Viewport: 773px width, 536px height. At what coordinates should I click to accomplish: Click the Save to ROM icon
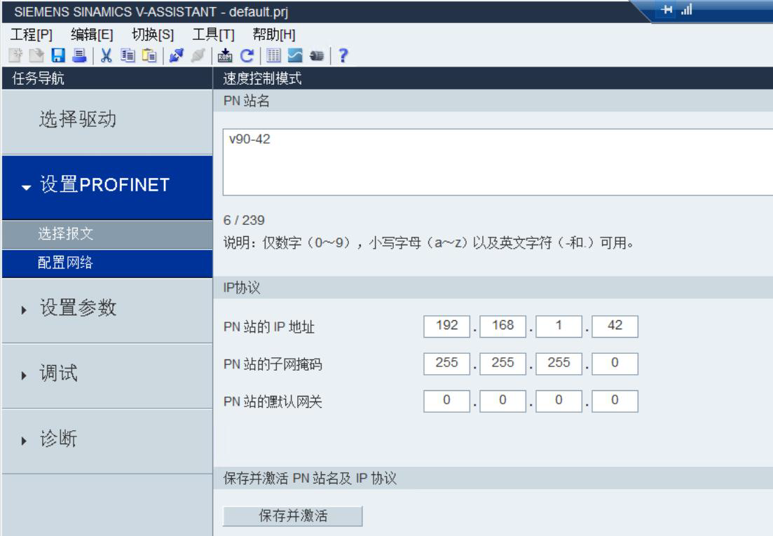[x=225, y=55]
